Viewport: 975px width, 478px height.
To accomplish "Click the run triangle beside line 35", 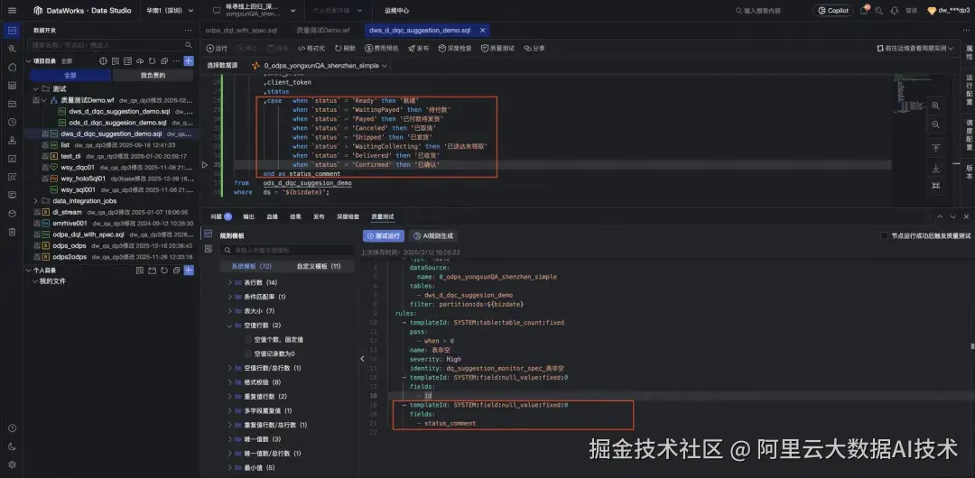I will click(205, 165).
